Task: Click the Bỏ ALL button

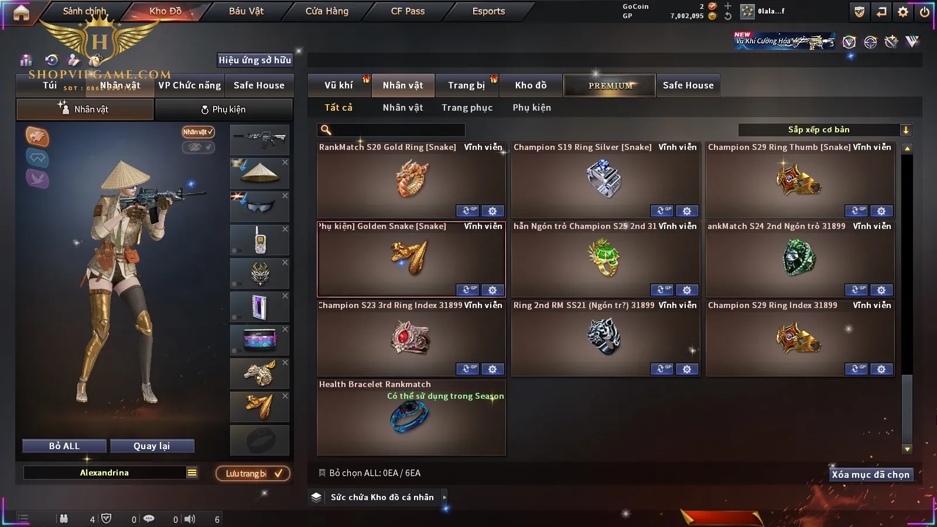Action: click(x=64, y=446)
